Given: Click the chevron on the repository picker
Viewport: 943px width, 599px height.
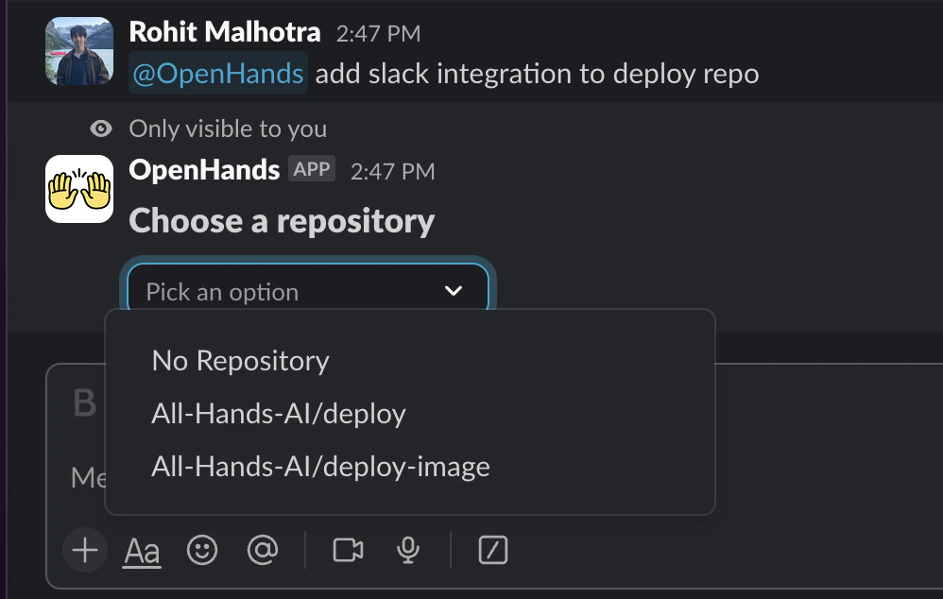Looking at the screenshot, I should [453, 290].
